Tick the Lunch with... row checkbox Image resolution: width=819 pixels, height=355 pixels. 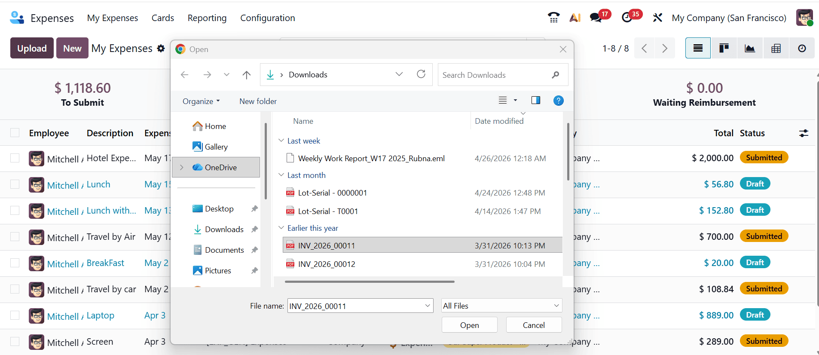[x=15, y=211]
